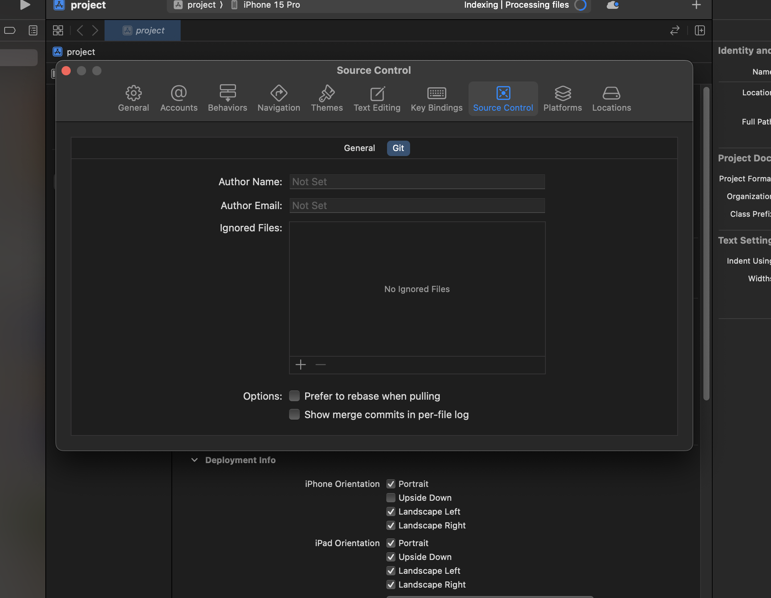Enable Show merge commits in per-file log
The image size is (771, 598).
point(294,414)
